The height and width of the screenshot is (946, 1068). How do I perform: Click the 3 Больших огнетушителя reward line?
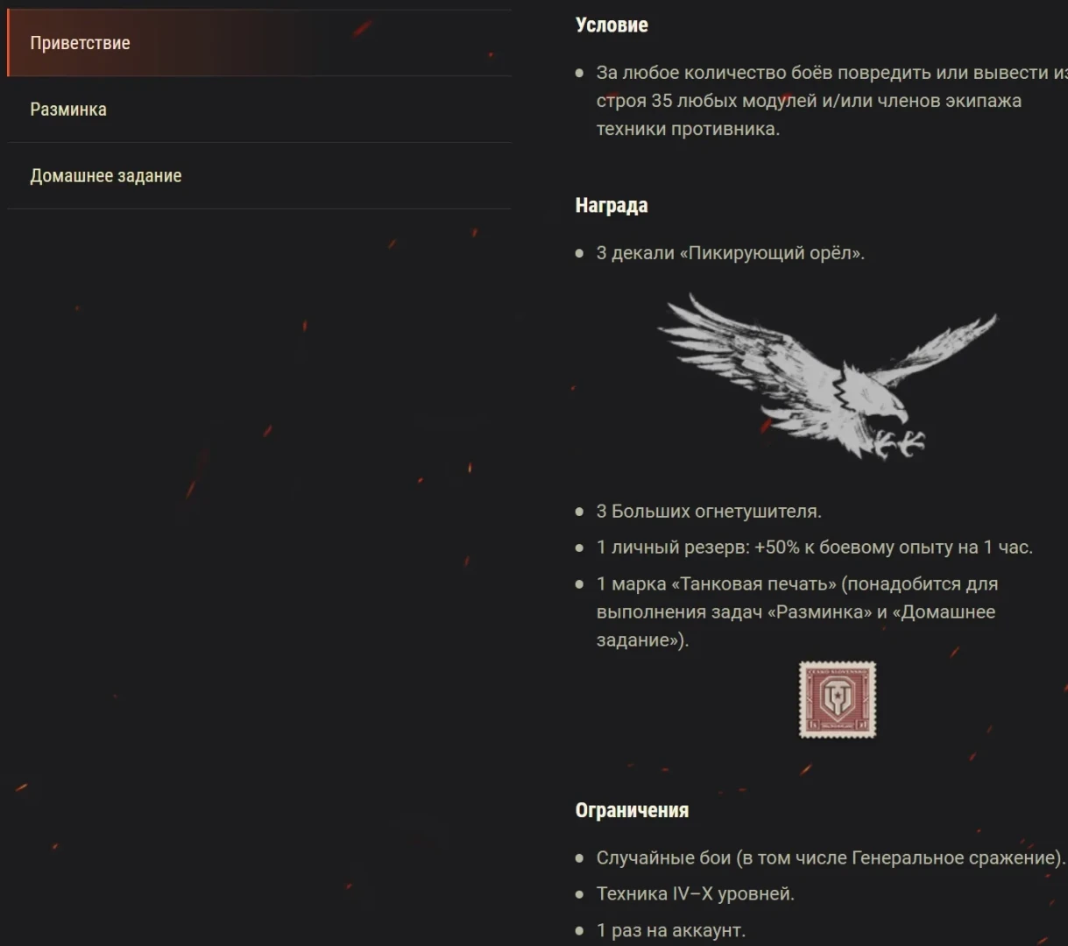(709, 511)
